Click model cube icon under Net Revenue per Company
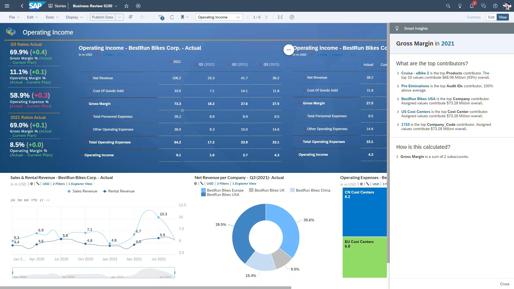 point(195,184)
